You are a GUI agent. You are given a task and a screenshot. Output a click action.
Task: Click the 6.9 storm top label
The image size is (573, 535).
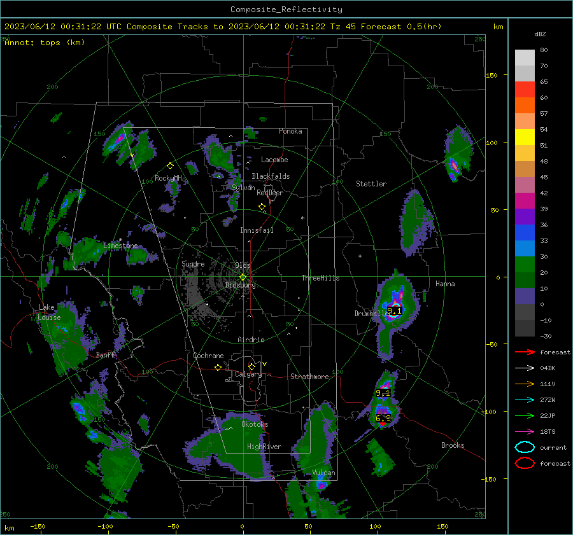point(383,419)
